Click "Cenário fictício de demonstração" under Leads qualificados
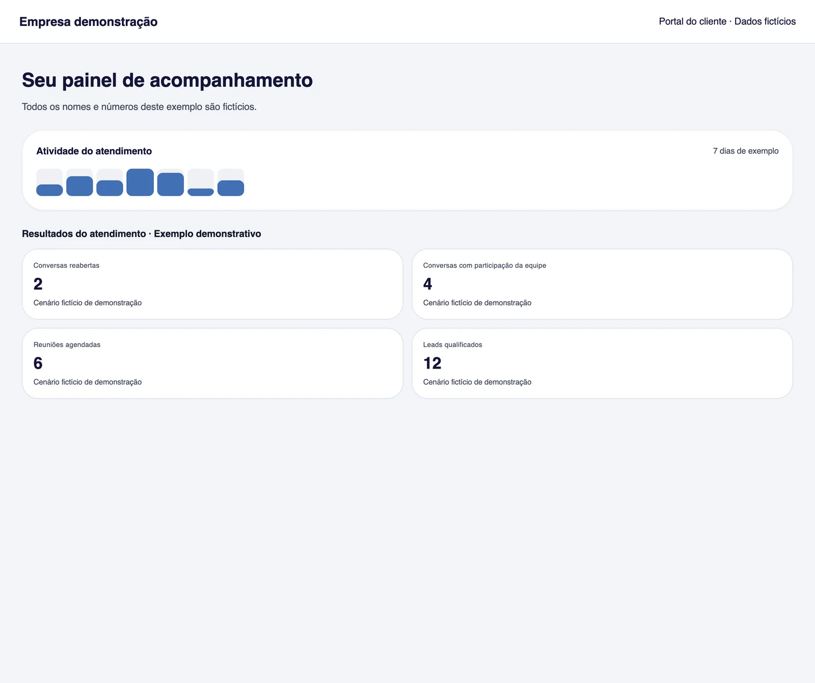The image size is (815, 683). (x=477, y=382)
